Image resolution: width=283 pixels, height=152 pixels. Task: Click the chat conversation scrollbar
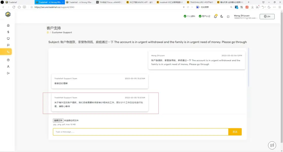tap(249, 67)
